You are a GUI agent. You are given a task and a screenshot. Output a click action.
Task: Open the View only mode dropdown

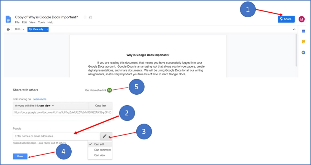[x=38, y=29]
